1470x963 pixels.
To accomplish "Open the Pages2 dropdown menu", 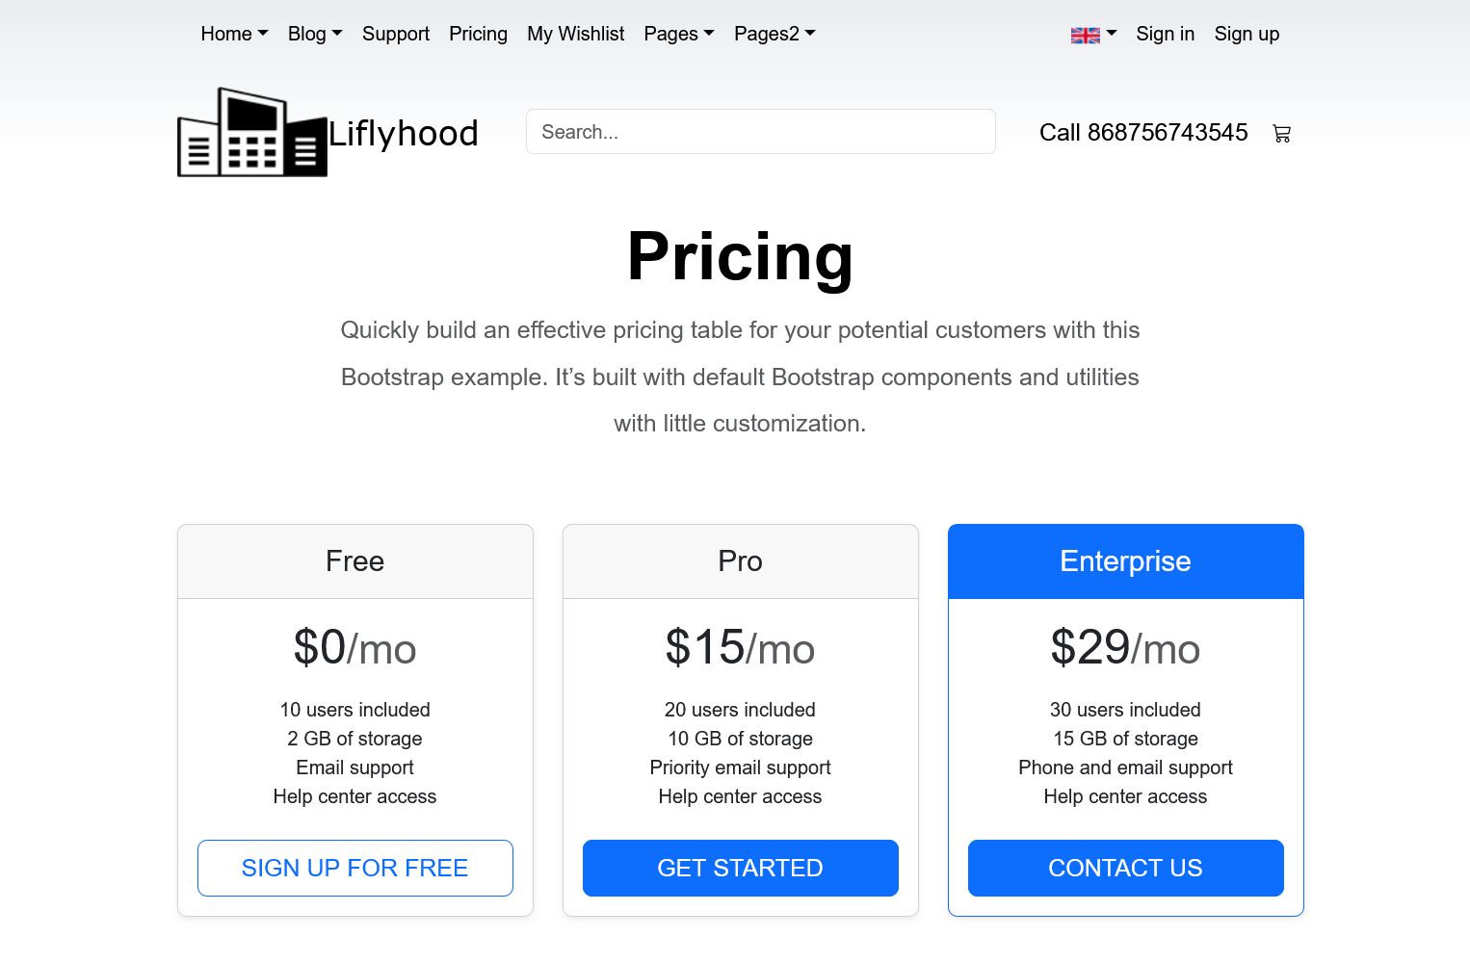I will point(774,34).
